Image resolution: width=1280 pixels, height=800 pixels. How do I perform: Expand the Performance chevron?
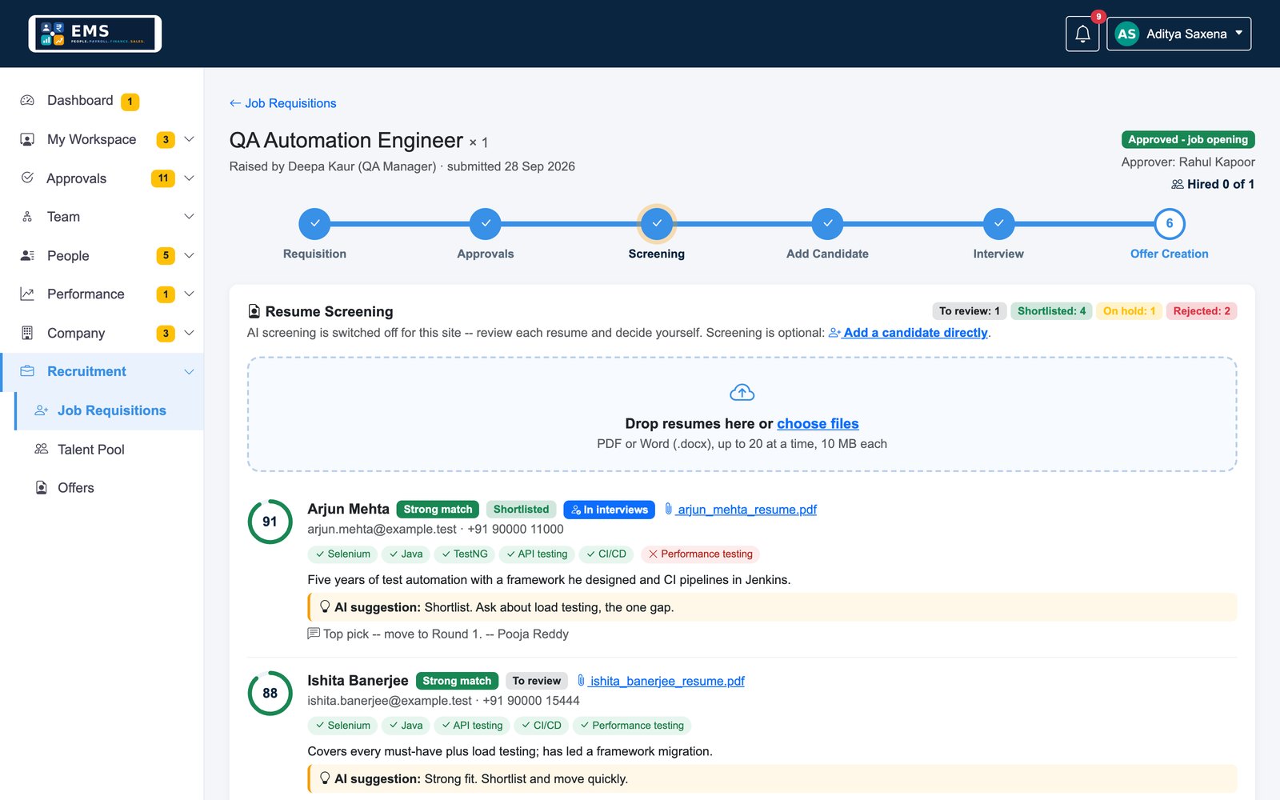click(190, 294)
